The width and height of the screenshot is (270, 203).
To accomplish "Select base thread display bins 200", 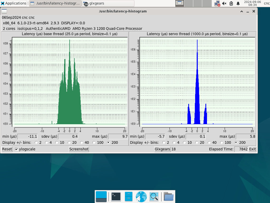I will coord(108,142).
